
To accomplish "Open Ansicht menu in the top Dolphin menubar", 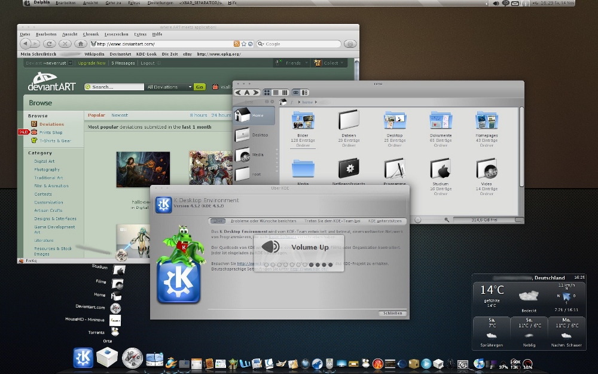I will click(90, 2).
